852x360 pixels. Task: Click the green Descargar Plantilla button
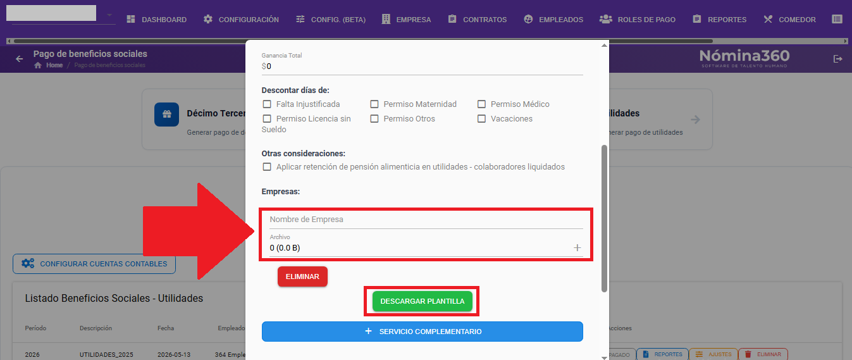[x=422, y=301]
